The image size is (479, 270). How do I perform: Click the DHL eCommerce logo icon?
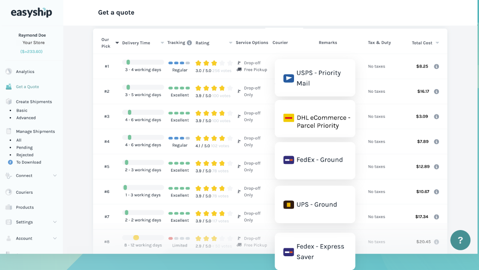pos(289,118)
